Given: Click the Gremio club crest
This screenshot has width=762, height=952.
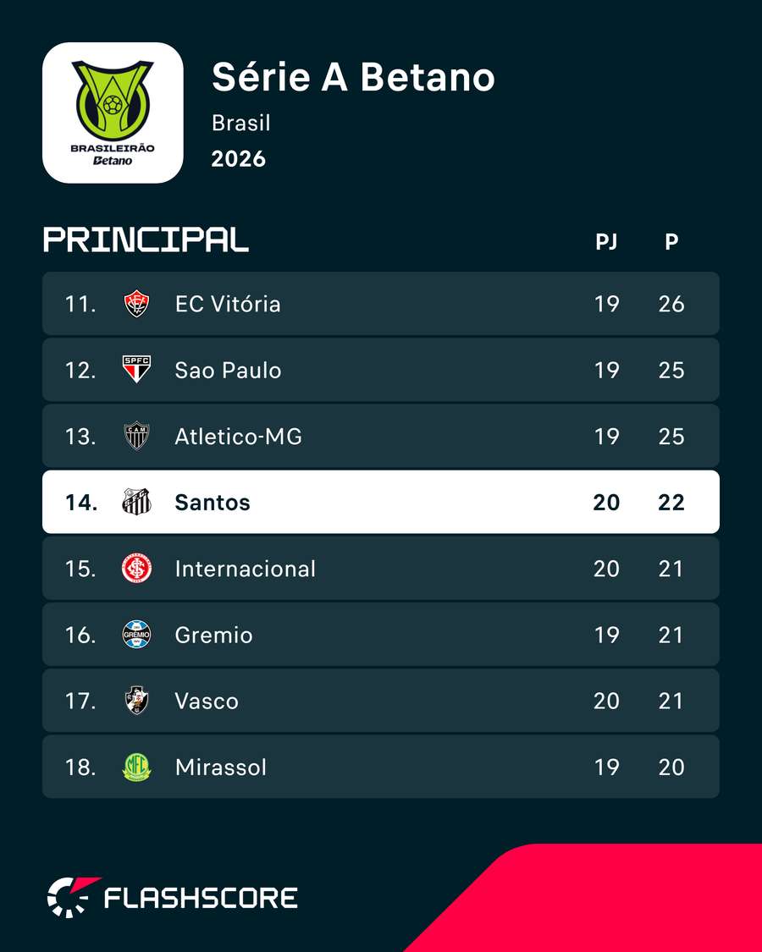Looking at the screenshot, I should [x=136, y=635].
